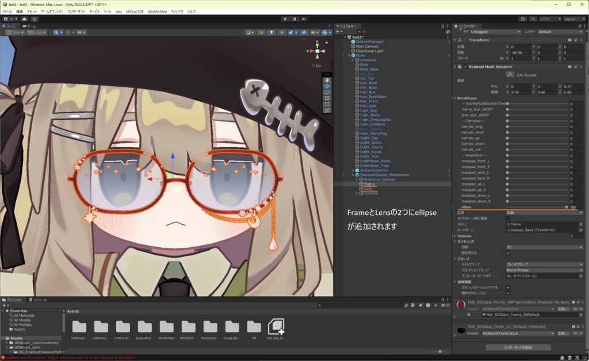Open the MinMinMart menu
The image size is (589, 361).
pos(157,11)
